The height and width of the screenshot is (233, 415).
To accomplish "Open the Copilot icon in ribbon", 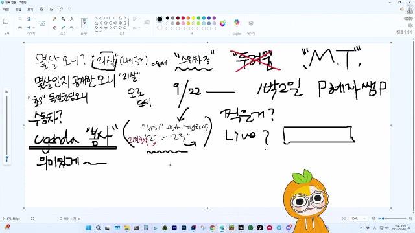I will pos(237,23).
